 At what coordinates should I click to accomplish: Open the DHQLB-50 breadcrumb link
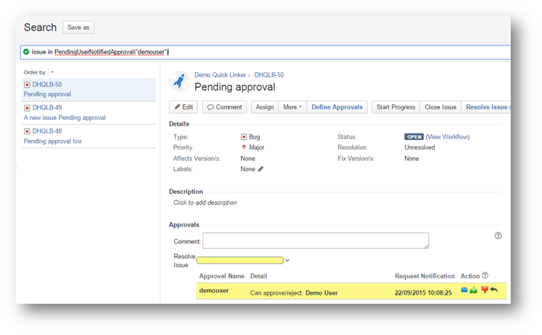269,75
